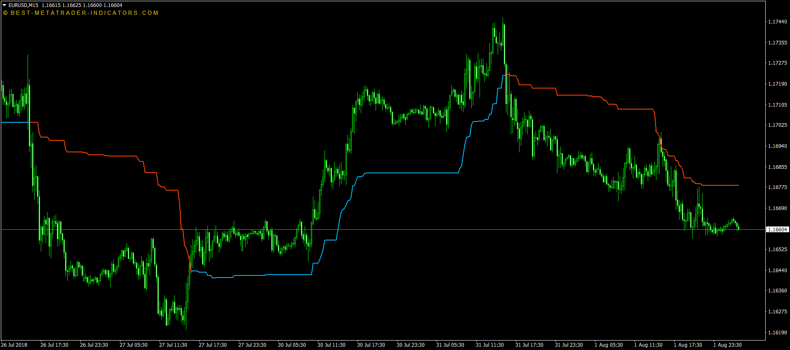Click the 31 Jul 23:30 time label

pos(569,345)
